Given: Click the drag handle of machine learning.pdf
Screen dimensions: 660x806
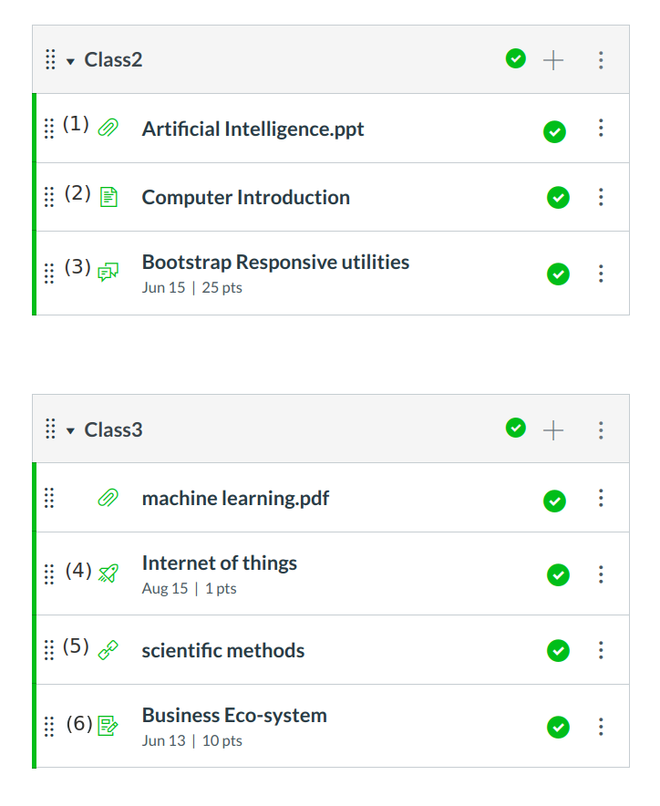Looking at the screenshot, I should click(x=49, y=498).
